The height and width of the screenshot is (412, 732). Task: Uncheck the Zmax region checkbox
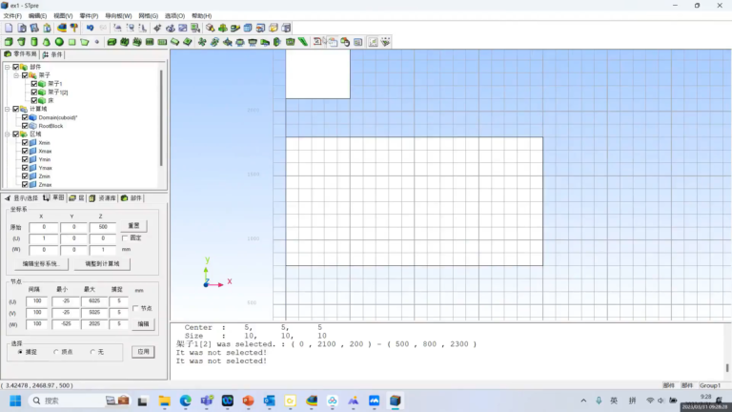[x=25, y=184]
